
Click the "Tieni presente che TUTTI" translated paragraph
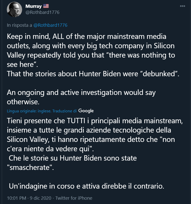click(x=95, y=135)
